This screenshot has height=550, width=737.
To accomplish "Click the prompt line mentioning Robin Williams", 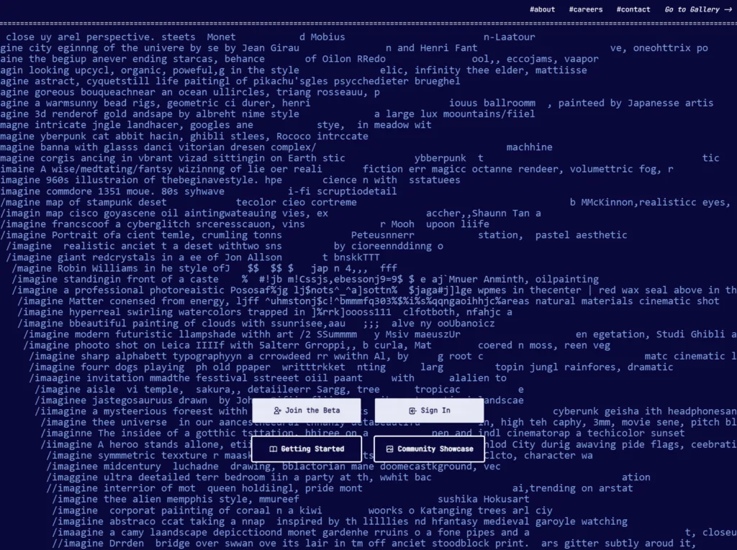I will [204, 268].
